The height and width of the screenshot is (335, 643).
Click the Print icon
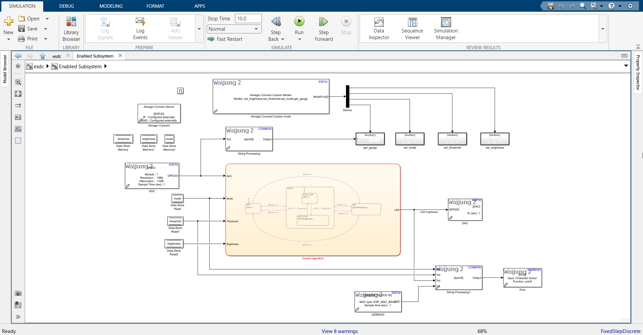21,39
